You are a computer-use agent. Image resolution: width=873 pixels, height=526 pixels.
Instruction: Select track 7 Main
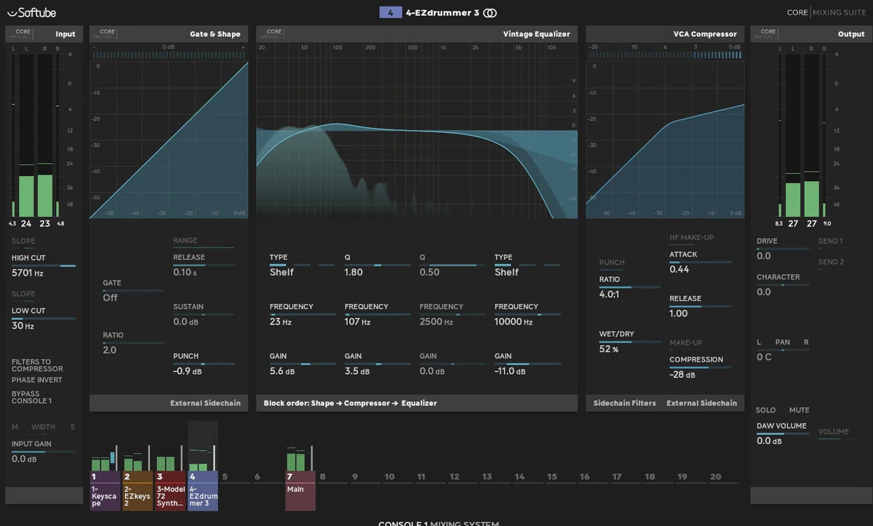300,491
